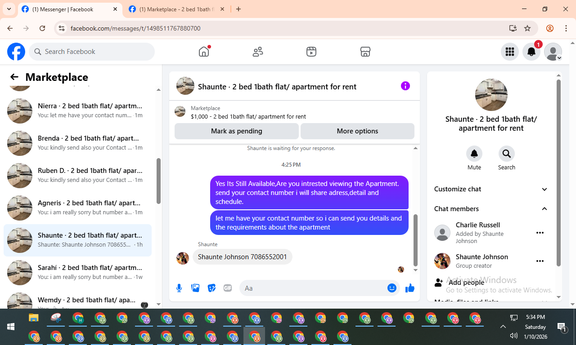
Task: Reload the page
Action: (42, 28)
